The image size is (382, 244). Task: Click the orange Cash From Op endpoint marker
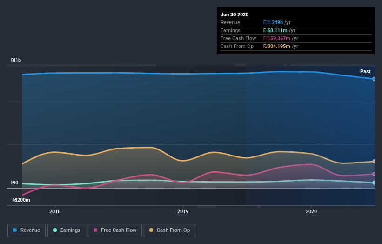coord(374,162)
